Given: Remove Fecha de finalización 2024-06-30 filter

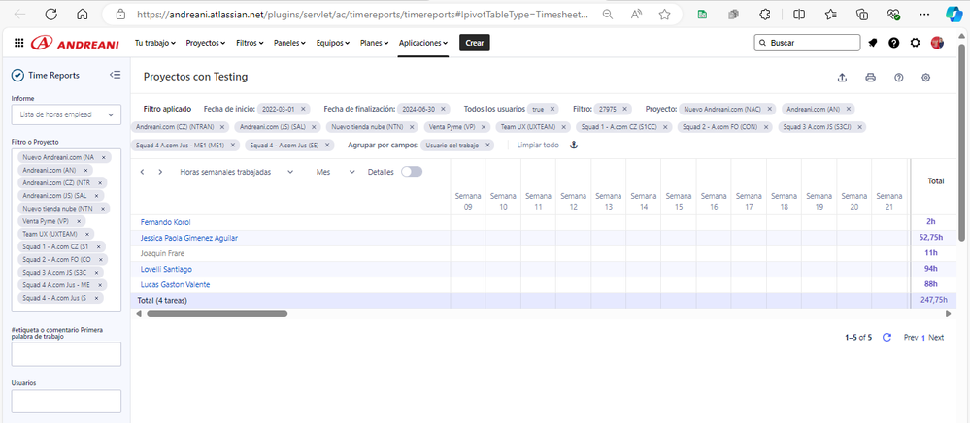Looking at the screenshot, I should (x=443, y=109).
